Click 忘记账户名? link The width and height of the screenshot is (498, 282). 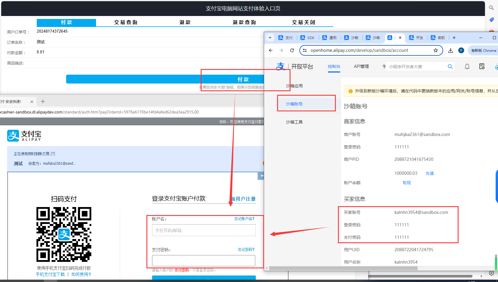coord(244,219)
